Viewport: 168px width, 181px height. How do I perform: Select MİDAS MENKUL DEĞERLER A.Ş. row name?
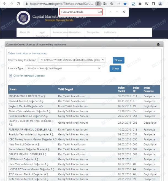27,96
